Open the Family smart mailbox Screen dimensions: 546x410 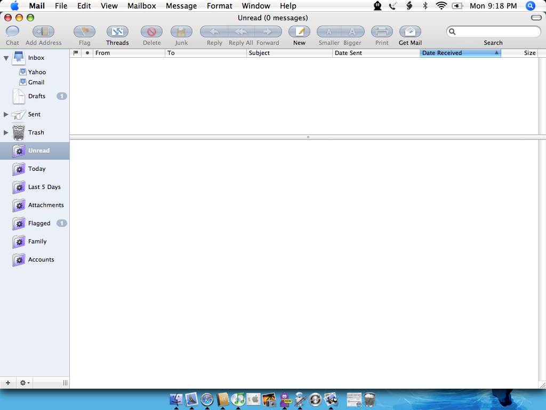pos(37,241)
